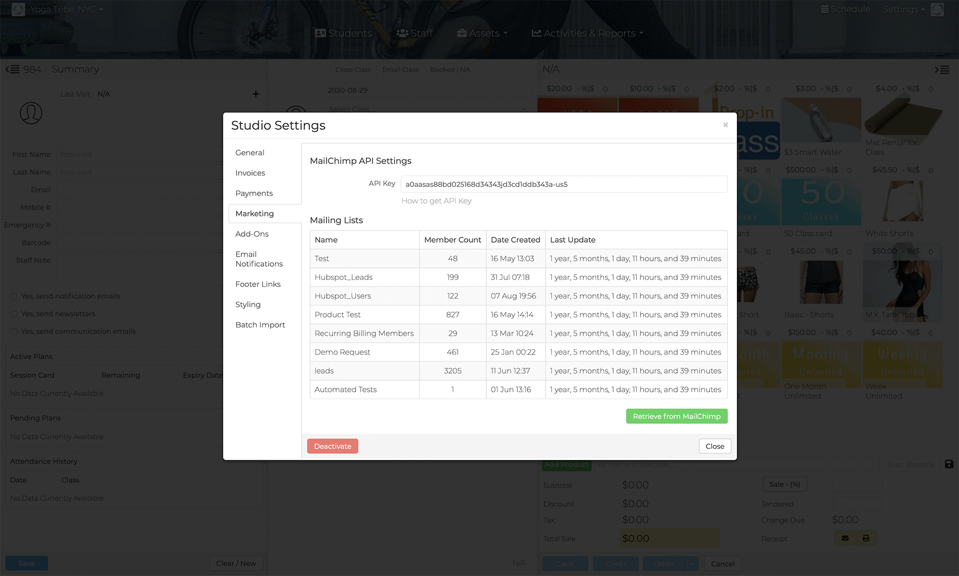Screen dimensions: 959x576
Task: Click the printer receipt icon
Action: (866, 538)
